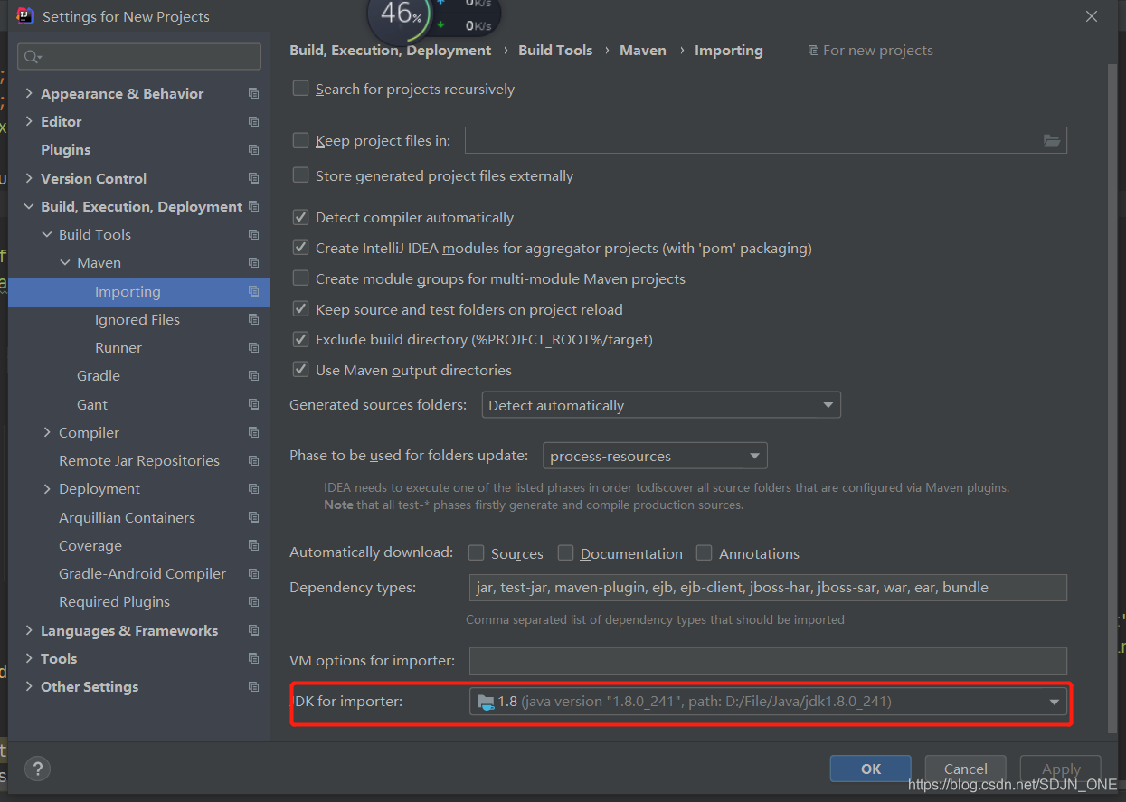Expand Version Control section arrow

29,178
